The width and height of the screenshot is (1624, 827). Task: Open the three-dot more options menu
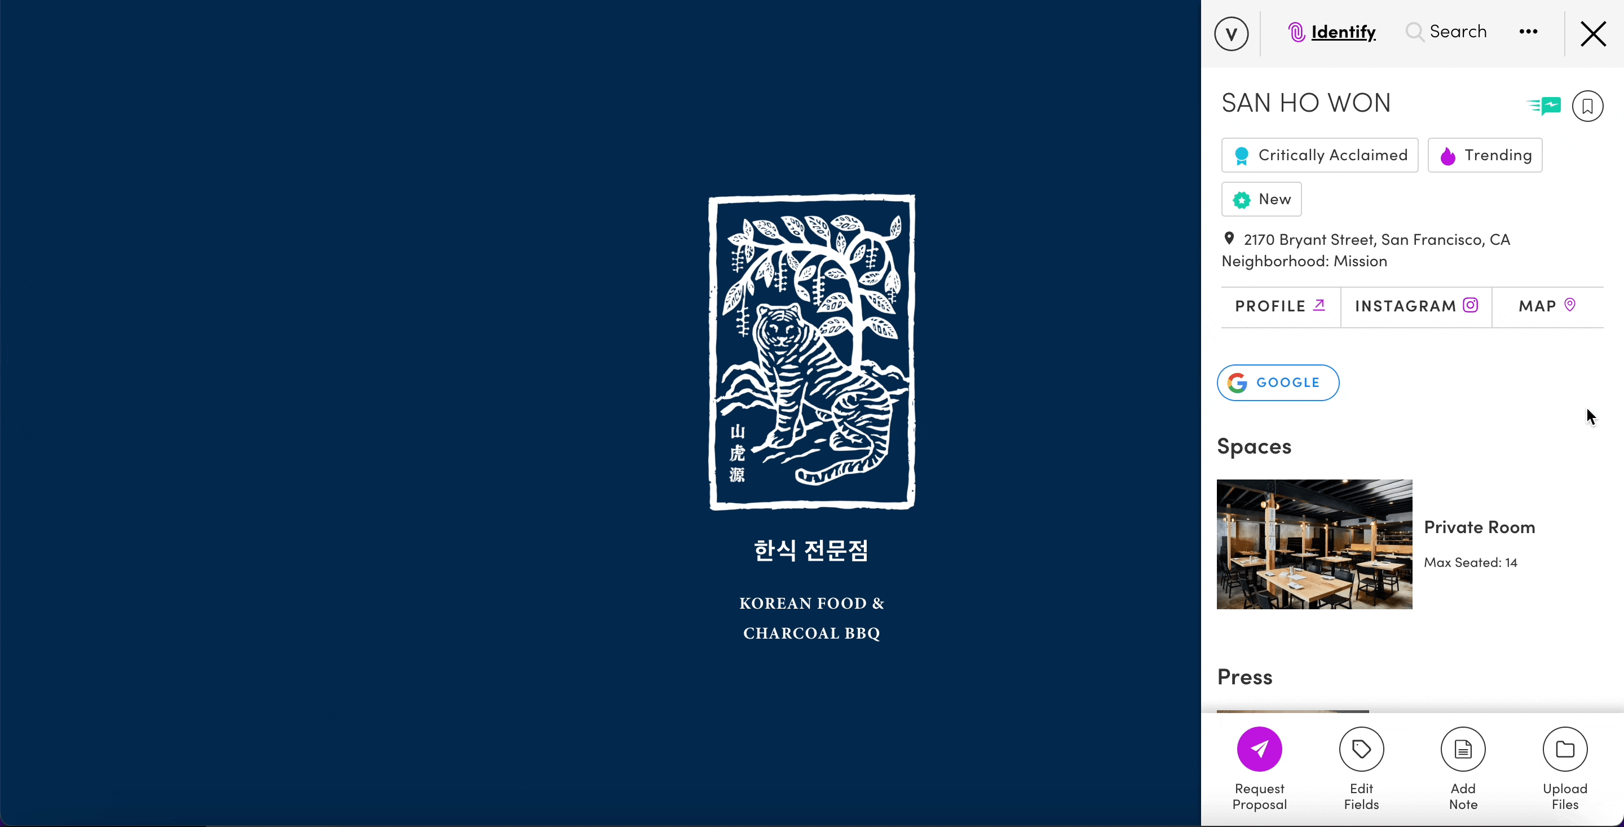(x=1528, y=32)
